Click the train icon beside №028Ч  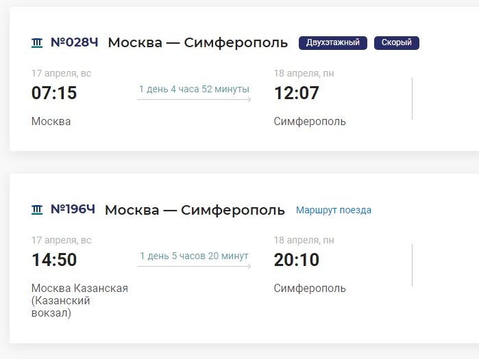pyautogui.click(x=37, y=43)
